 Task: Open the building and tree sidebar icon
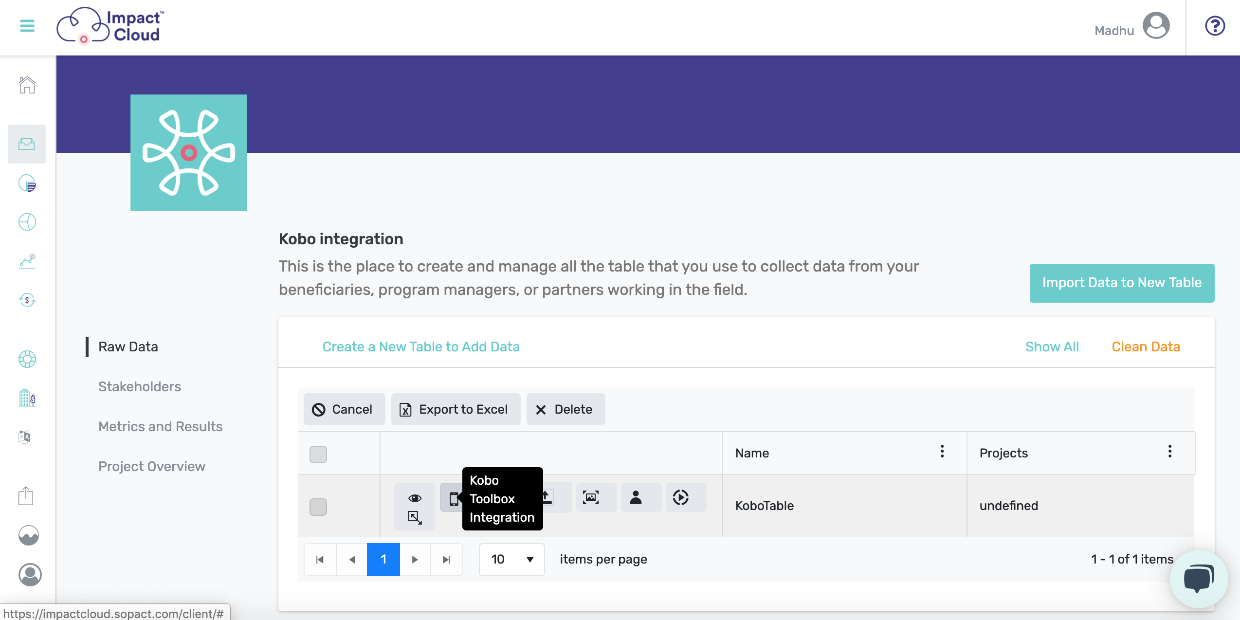(27, 398)
